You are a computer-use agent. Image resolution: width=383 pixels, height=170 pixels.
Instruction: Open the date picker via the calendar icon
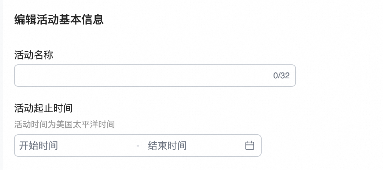pyautogui.click(x=249, y=146)
